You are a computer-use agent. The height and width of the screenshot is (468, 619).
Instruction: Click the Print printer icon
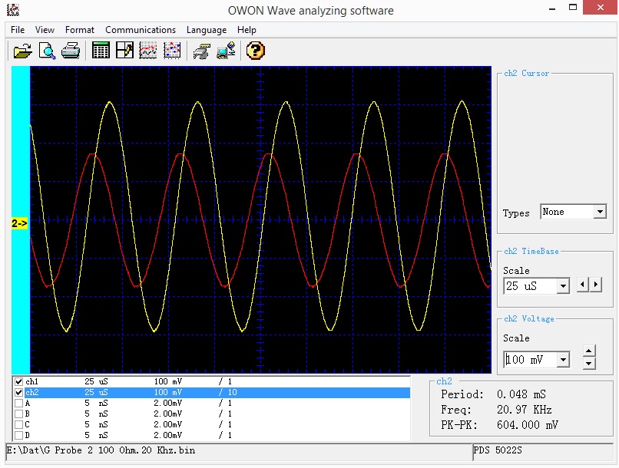(71, 51)
